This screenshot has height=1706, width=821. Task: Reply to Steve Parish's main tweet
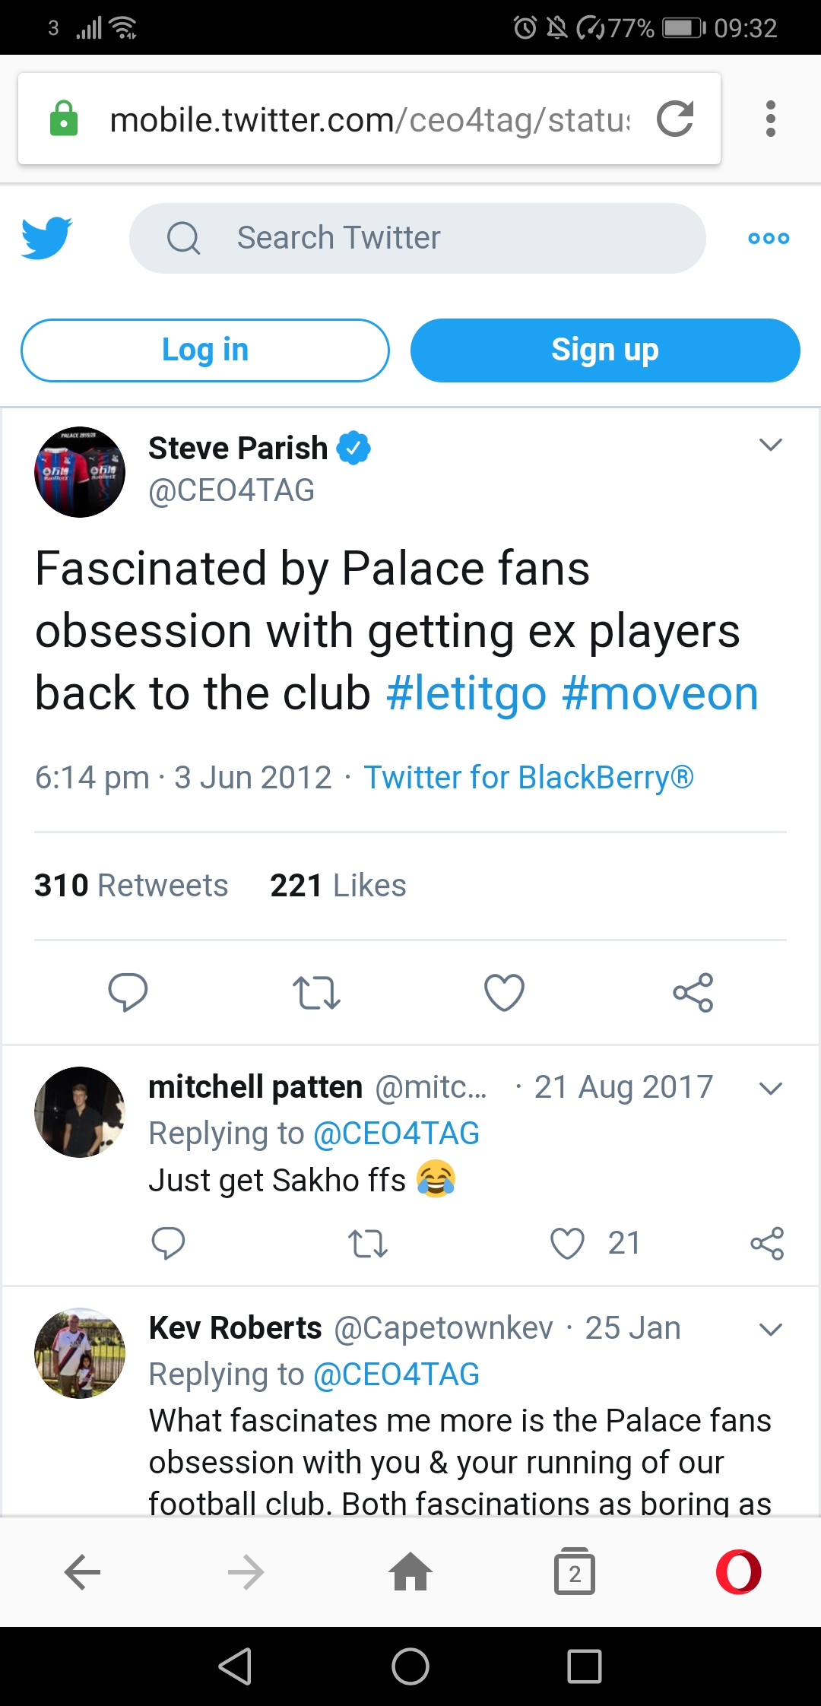click(x=128, y=992)
